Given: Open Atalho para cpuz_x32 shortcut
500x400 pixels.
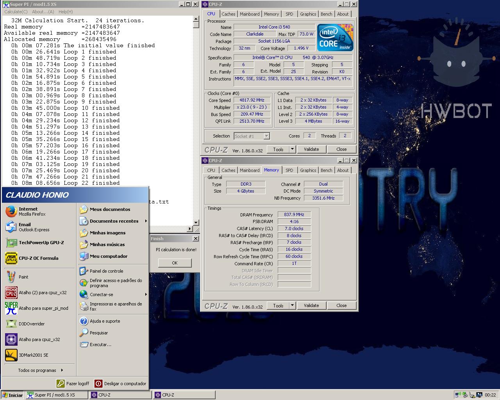Looking at the screenshot, I should coord(39,339).
